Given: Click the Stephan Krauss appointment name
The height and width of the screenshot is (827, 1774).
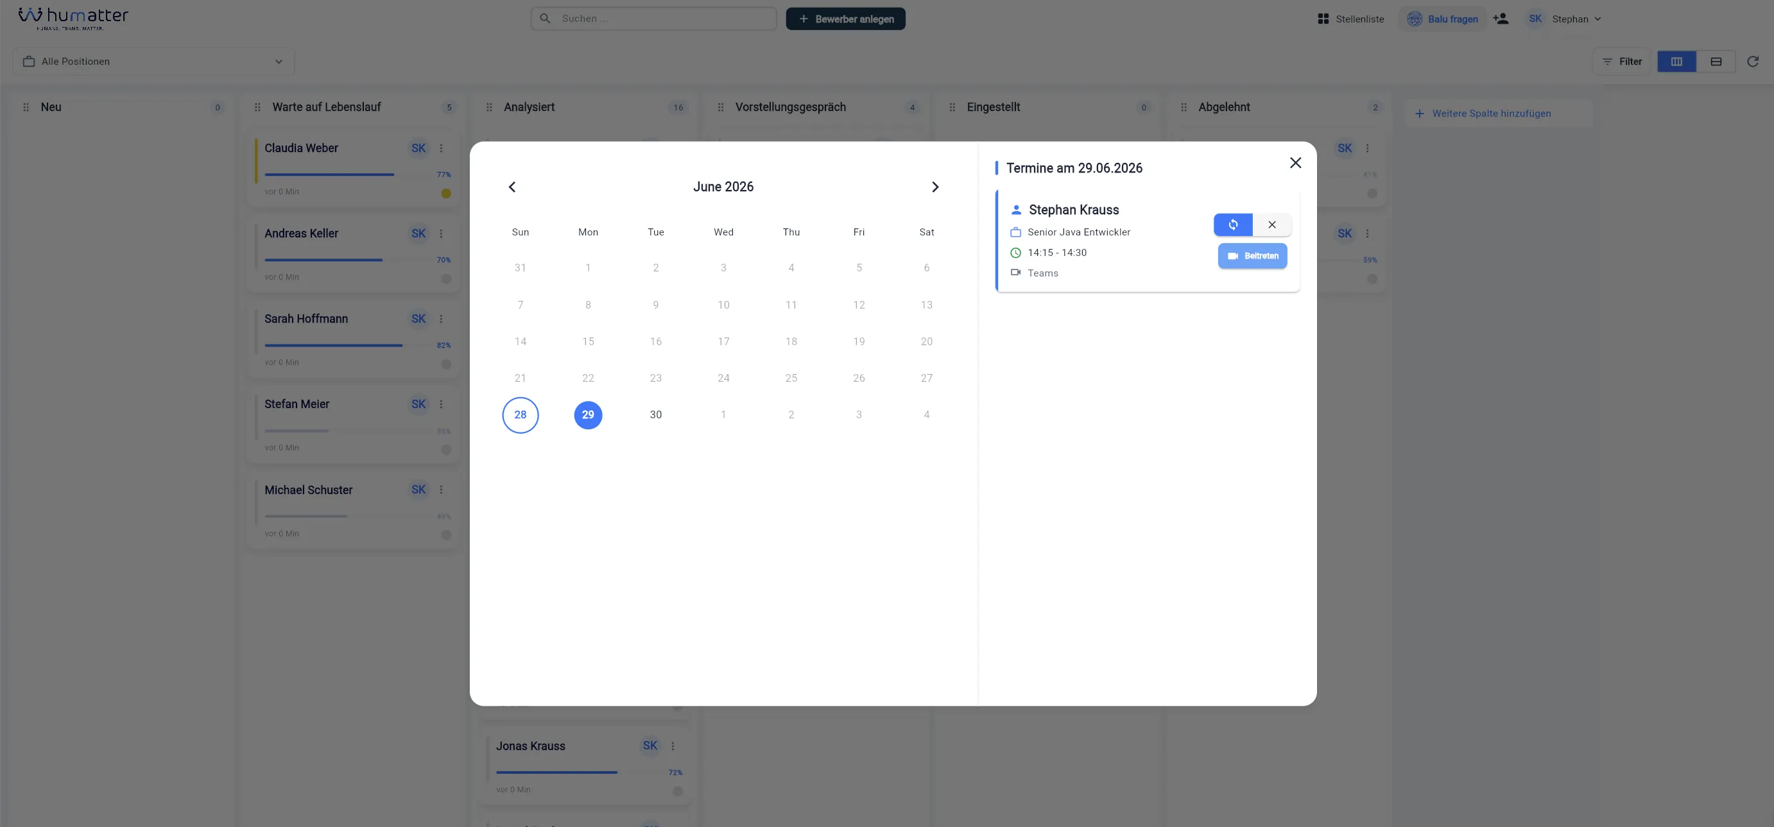Looking at the screenshot, I should pos(1074,210).
